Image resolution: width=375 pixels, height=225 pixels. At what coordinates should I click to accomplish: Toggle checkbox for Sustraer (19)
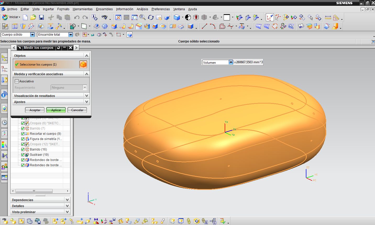point(23,155)
